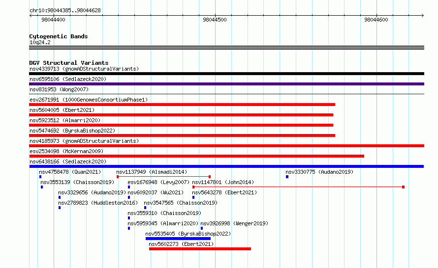
Task: Open nsv5959345 (Almarri2020) label
Action: 163,223
